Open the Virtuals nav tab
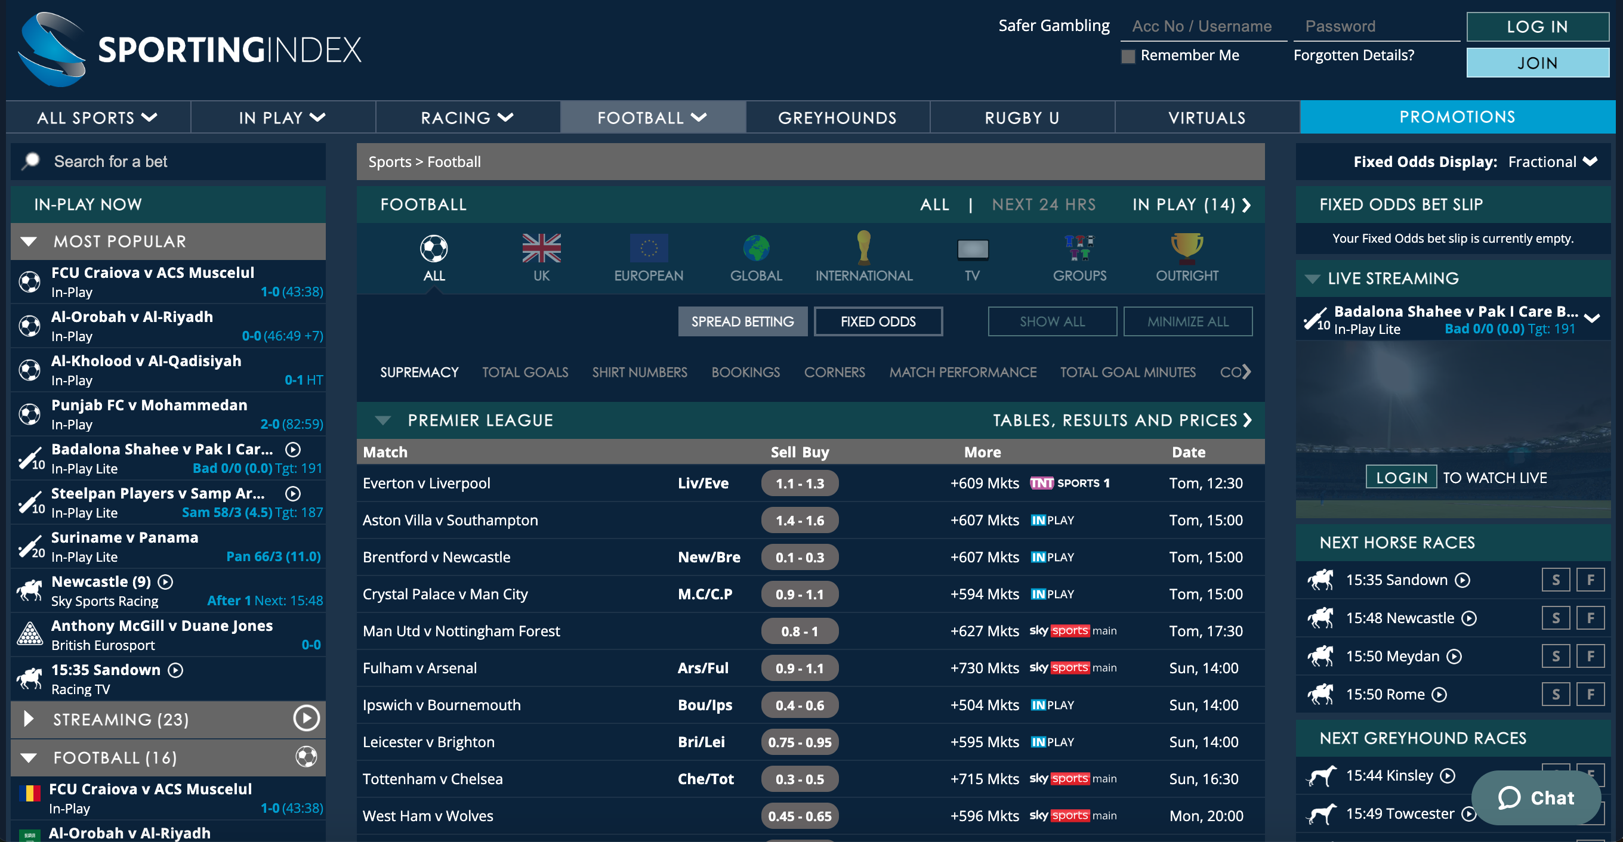The width and height of the screenshot is (1623, 842). (x=1207, y=117)
